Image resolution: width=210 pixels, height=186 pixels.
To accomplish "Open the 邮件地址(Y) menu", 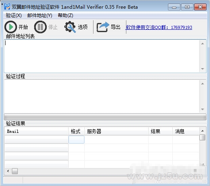I will (x=40, y=15).
